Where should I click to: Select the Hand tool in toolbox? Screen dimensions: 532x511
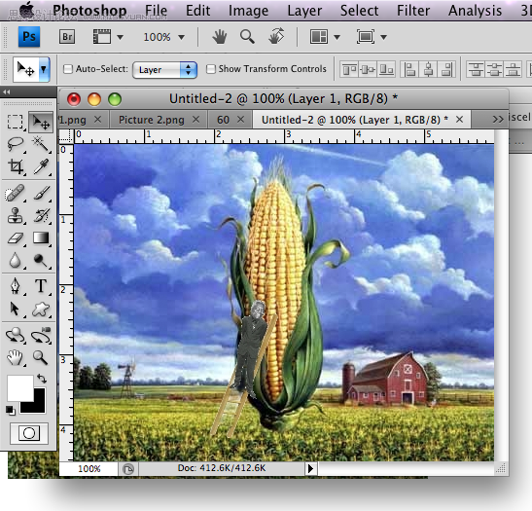[16, 358]
